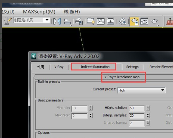Screen dimensions: 173x138
Task: Increase Interp. samples with spinner arrows
Action: [x=148, y=114]
